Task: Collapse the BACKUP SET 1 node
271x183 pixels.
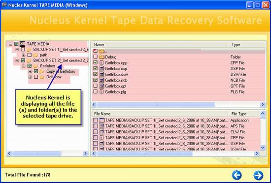Action: coord(17,50)
